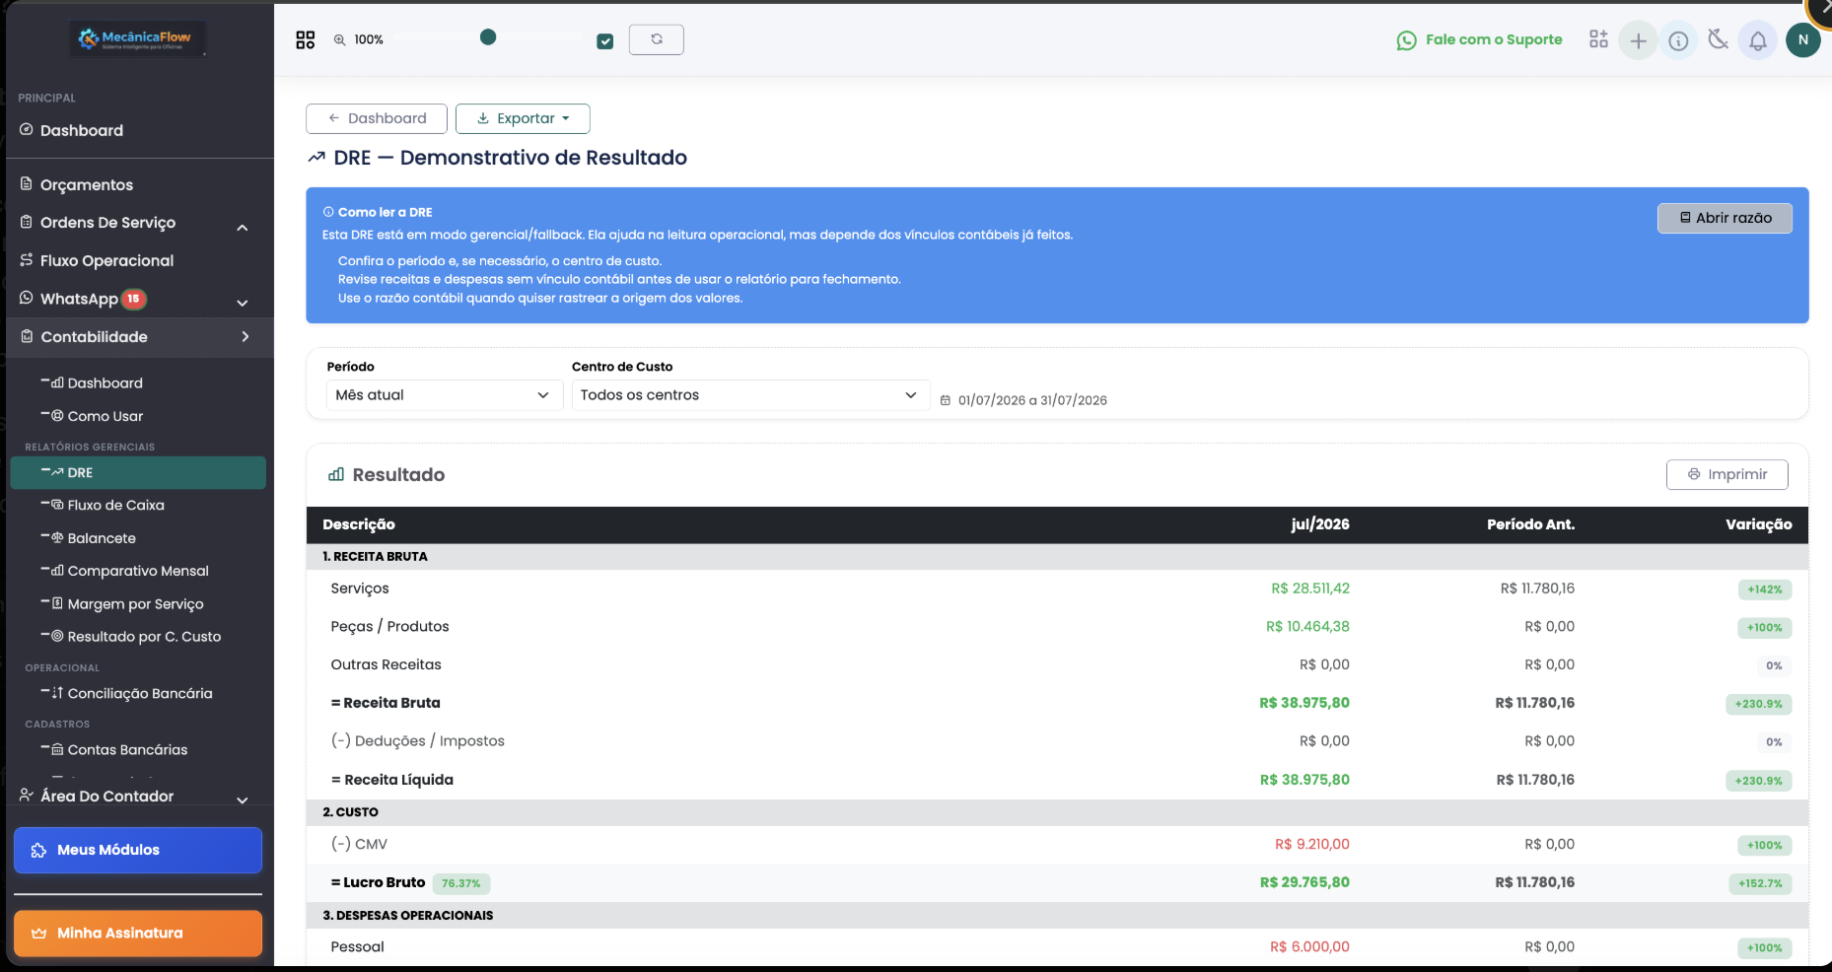Click Peças / Produtos value R$ 10.464,38
The image size is (1832, 972).
[1307, 626]
